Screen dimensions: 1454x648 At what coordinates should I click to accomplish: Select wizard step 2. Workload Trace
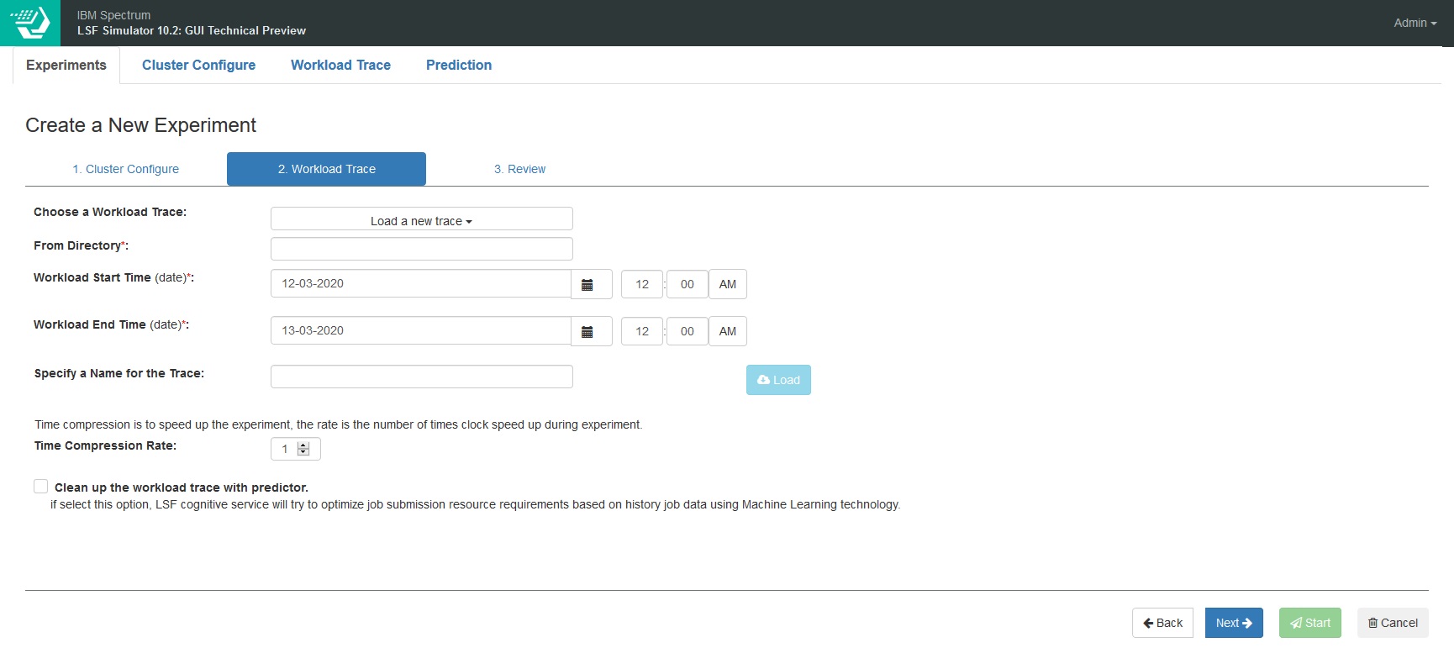tap(326, 169)
